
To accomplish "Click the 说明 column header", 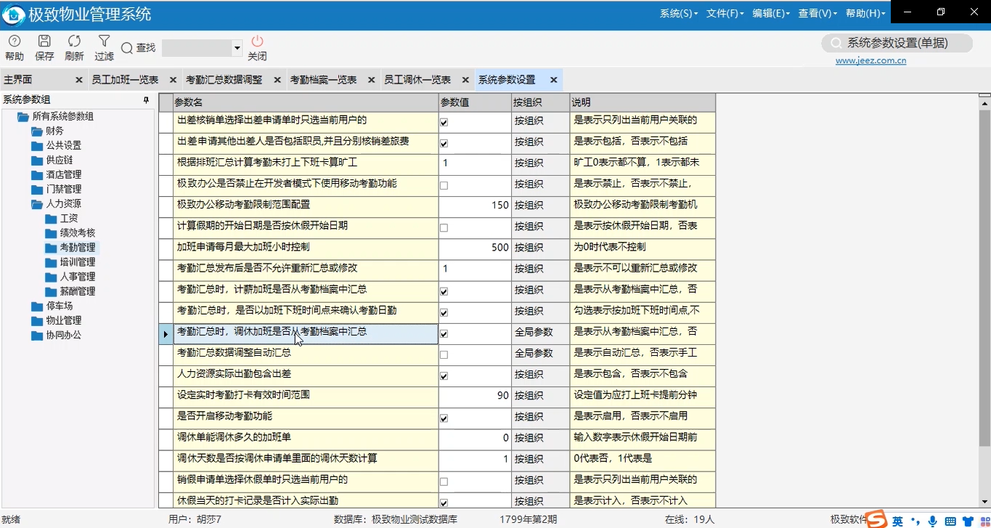I will click(x=643, y=102).
